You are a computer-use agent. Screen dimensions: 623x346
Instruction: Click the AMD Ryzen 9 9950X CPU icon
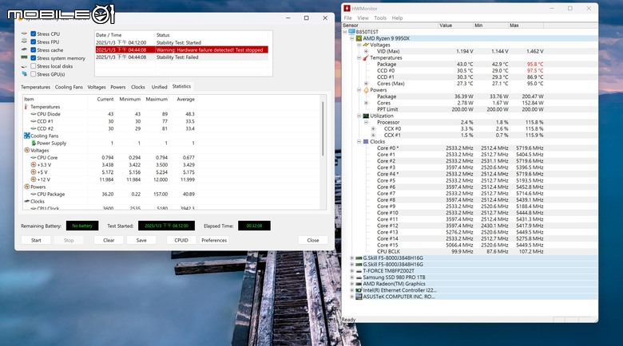[359, 38]
